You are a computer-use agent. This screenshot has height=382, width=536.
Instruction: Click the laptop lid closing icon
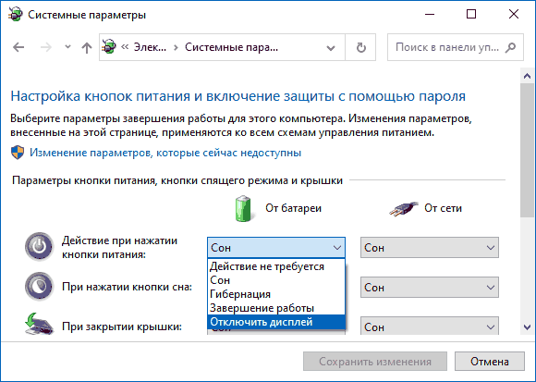(x=39, y=324)
